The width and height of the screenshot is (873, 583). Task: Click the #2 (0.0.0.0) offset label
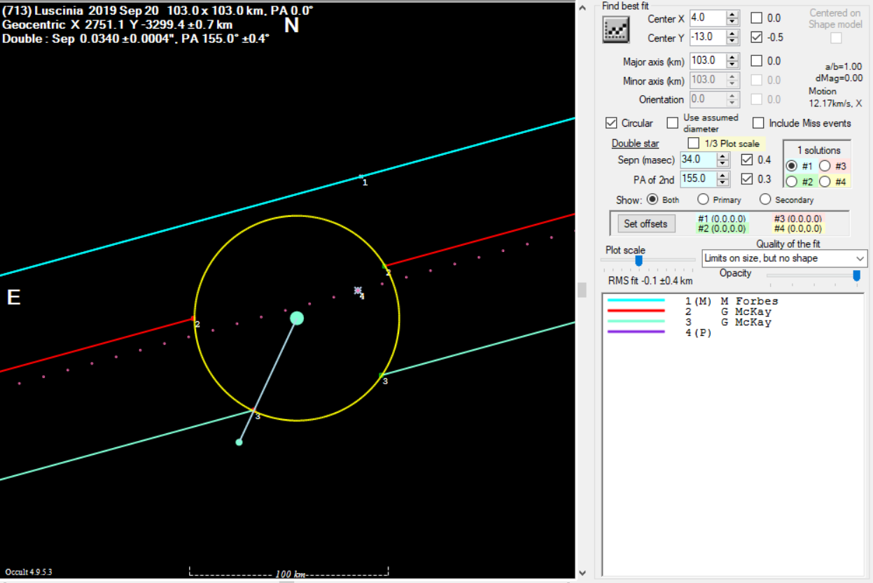point(721,228)
